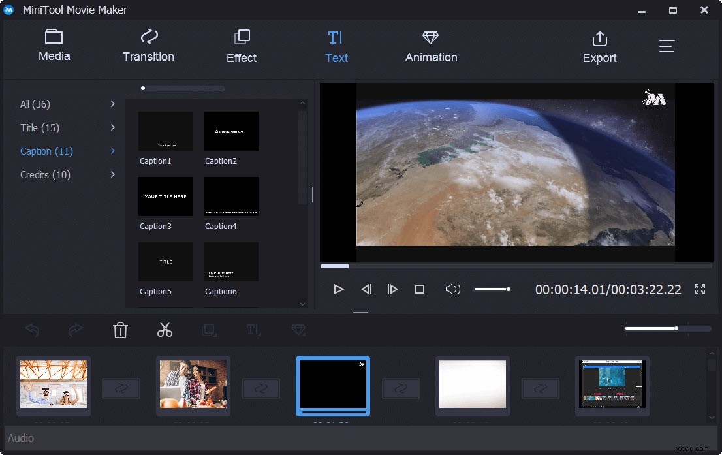The height and width of the screenshot is (455, 722).
Task: Mute the preview volume
Action: [x=452, y=289]
